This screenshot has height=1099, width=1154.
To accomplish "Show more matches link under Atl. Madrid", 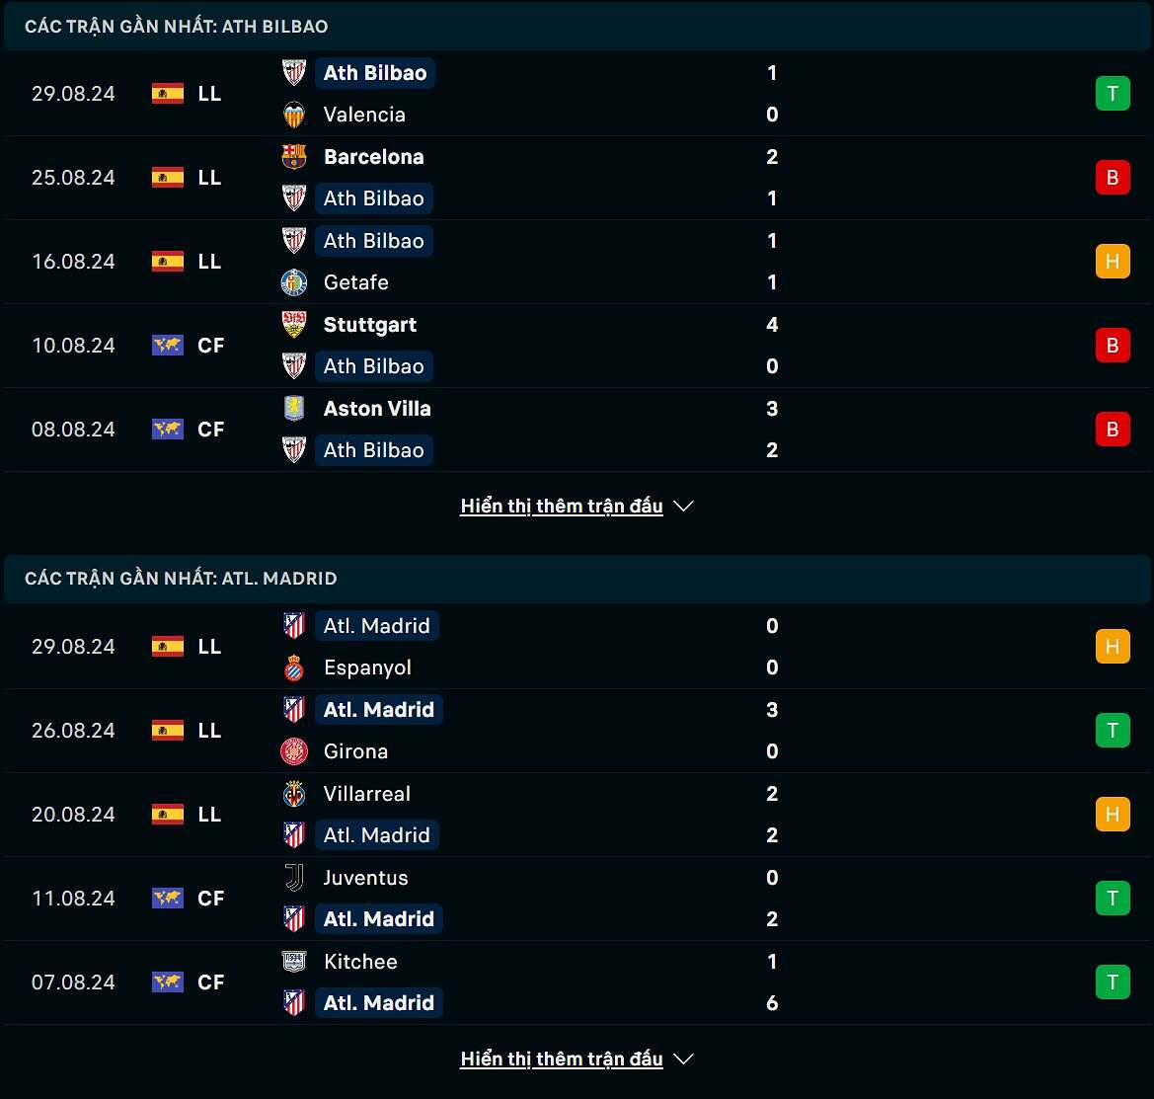I will [561, 1060].
